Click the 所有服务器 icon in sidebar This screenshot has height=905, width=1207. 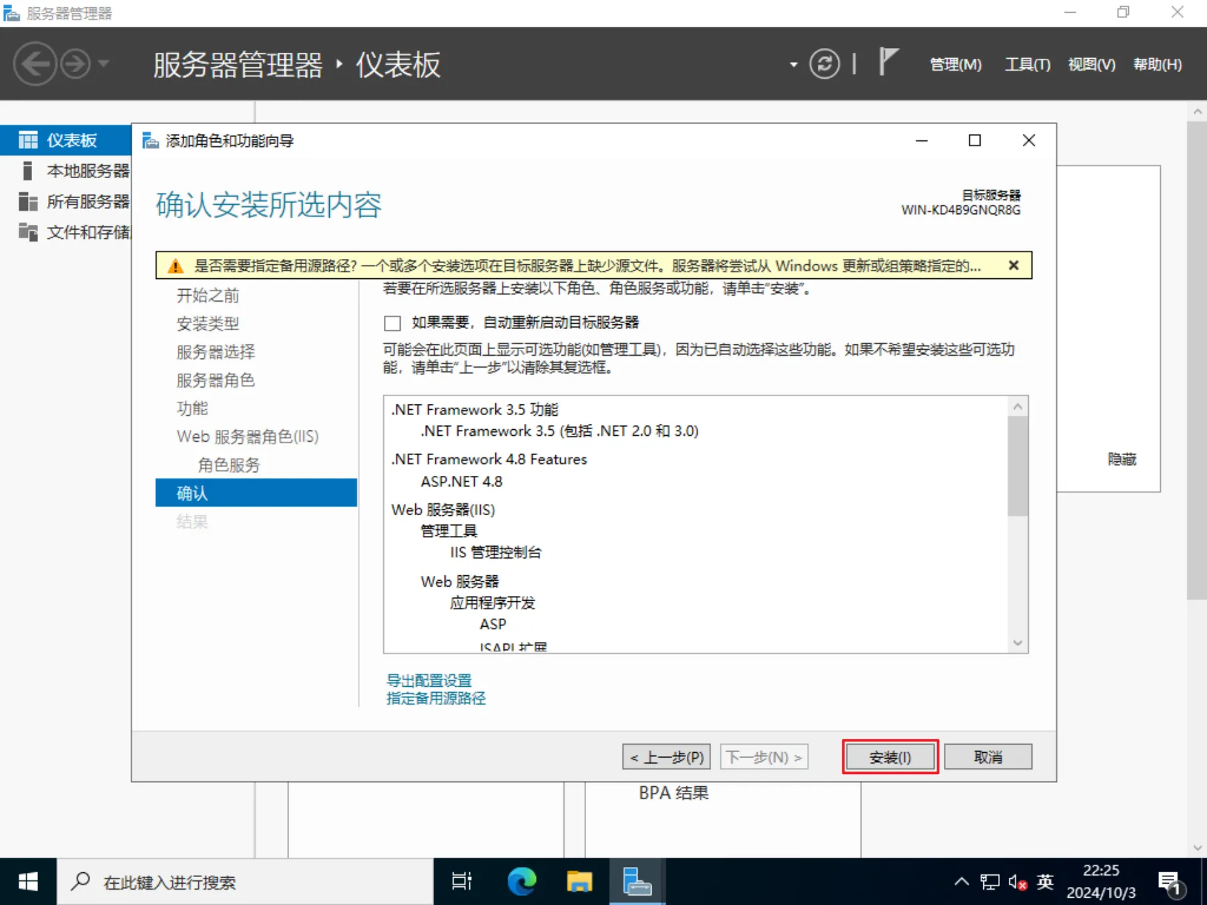(x=28, y=202)
